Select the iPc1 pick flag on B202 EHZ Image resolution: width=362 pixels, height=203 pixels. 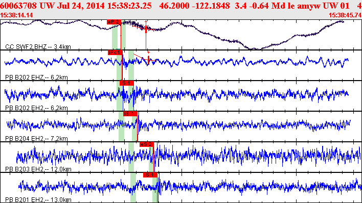115,53
